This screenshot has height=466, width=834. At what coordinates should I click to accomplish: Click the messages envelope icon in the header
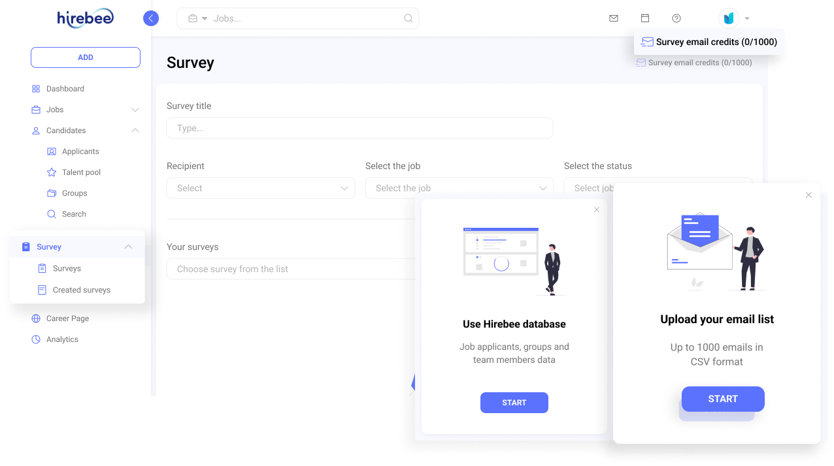click(613, 18)
